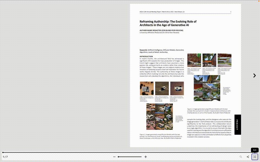
Task: Open the desert house collage image
Action: coord(160,117)
